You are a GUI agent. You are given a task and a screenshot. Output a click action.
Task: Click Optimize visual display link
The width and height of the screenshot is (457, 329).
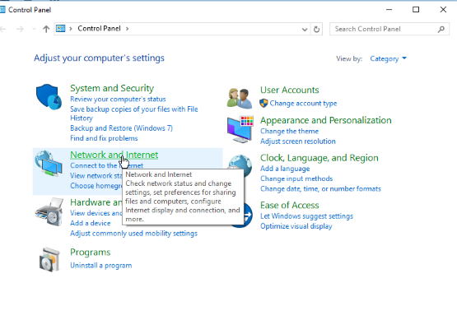(296, 226)
